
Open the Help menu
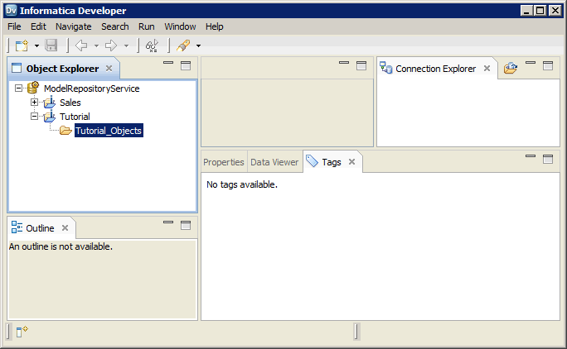click(215, 26)
